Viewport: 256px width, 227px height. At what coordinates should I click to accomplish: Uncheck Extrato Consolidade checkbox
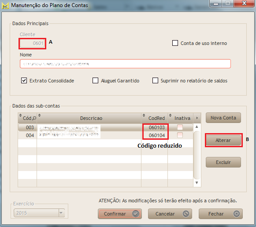click(24, 81)
